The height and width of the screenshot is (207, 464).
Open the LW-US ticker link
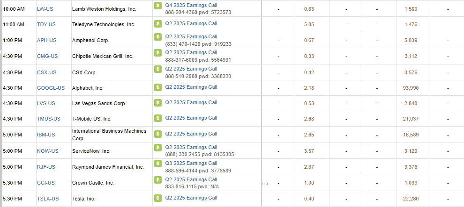point(45,9)
